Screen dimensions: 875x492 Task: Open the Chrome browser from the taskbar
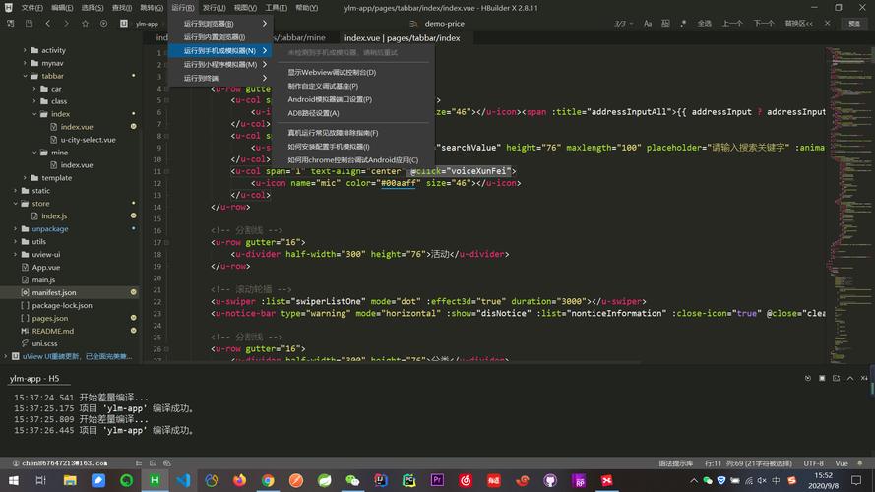pyautogui.click(x=268, y=480)
